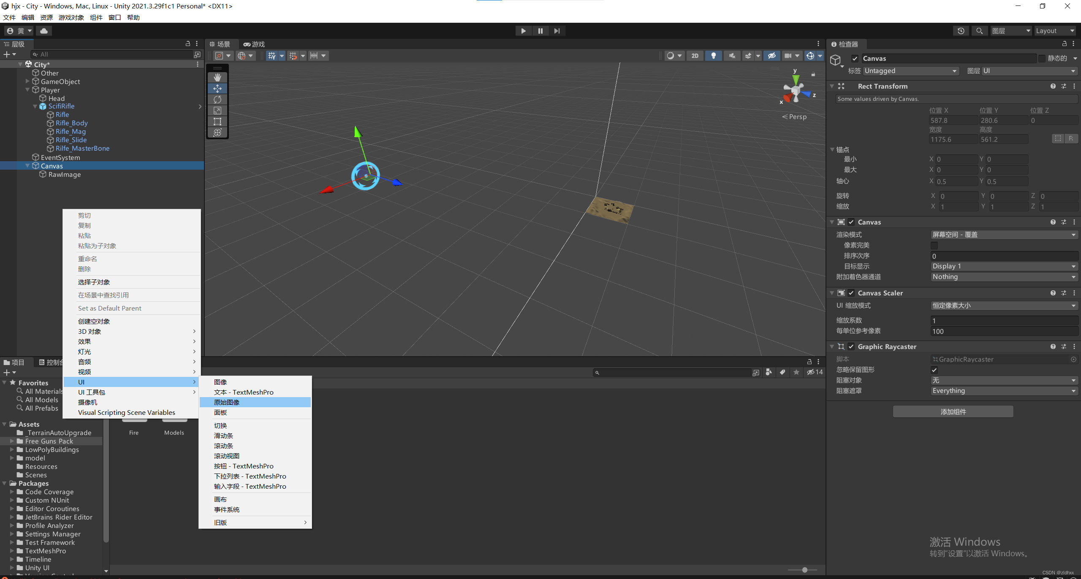
Task: Click the Pause button
Action: point(540,31)
